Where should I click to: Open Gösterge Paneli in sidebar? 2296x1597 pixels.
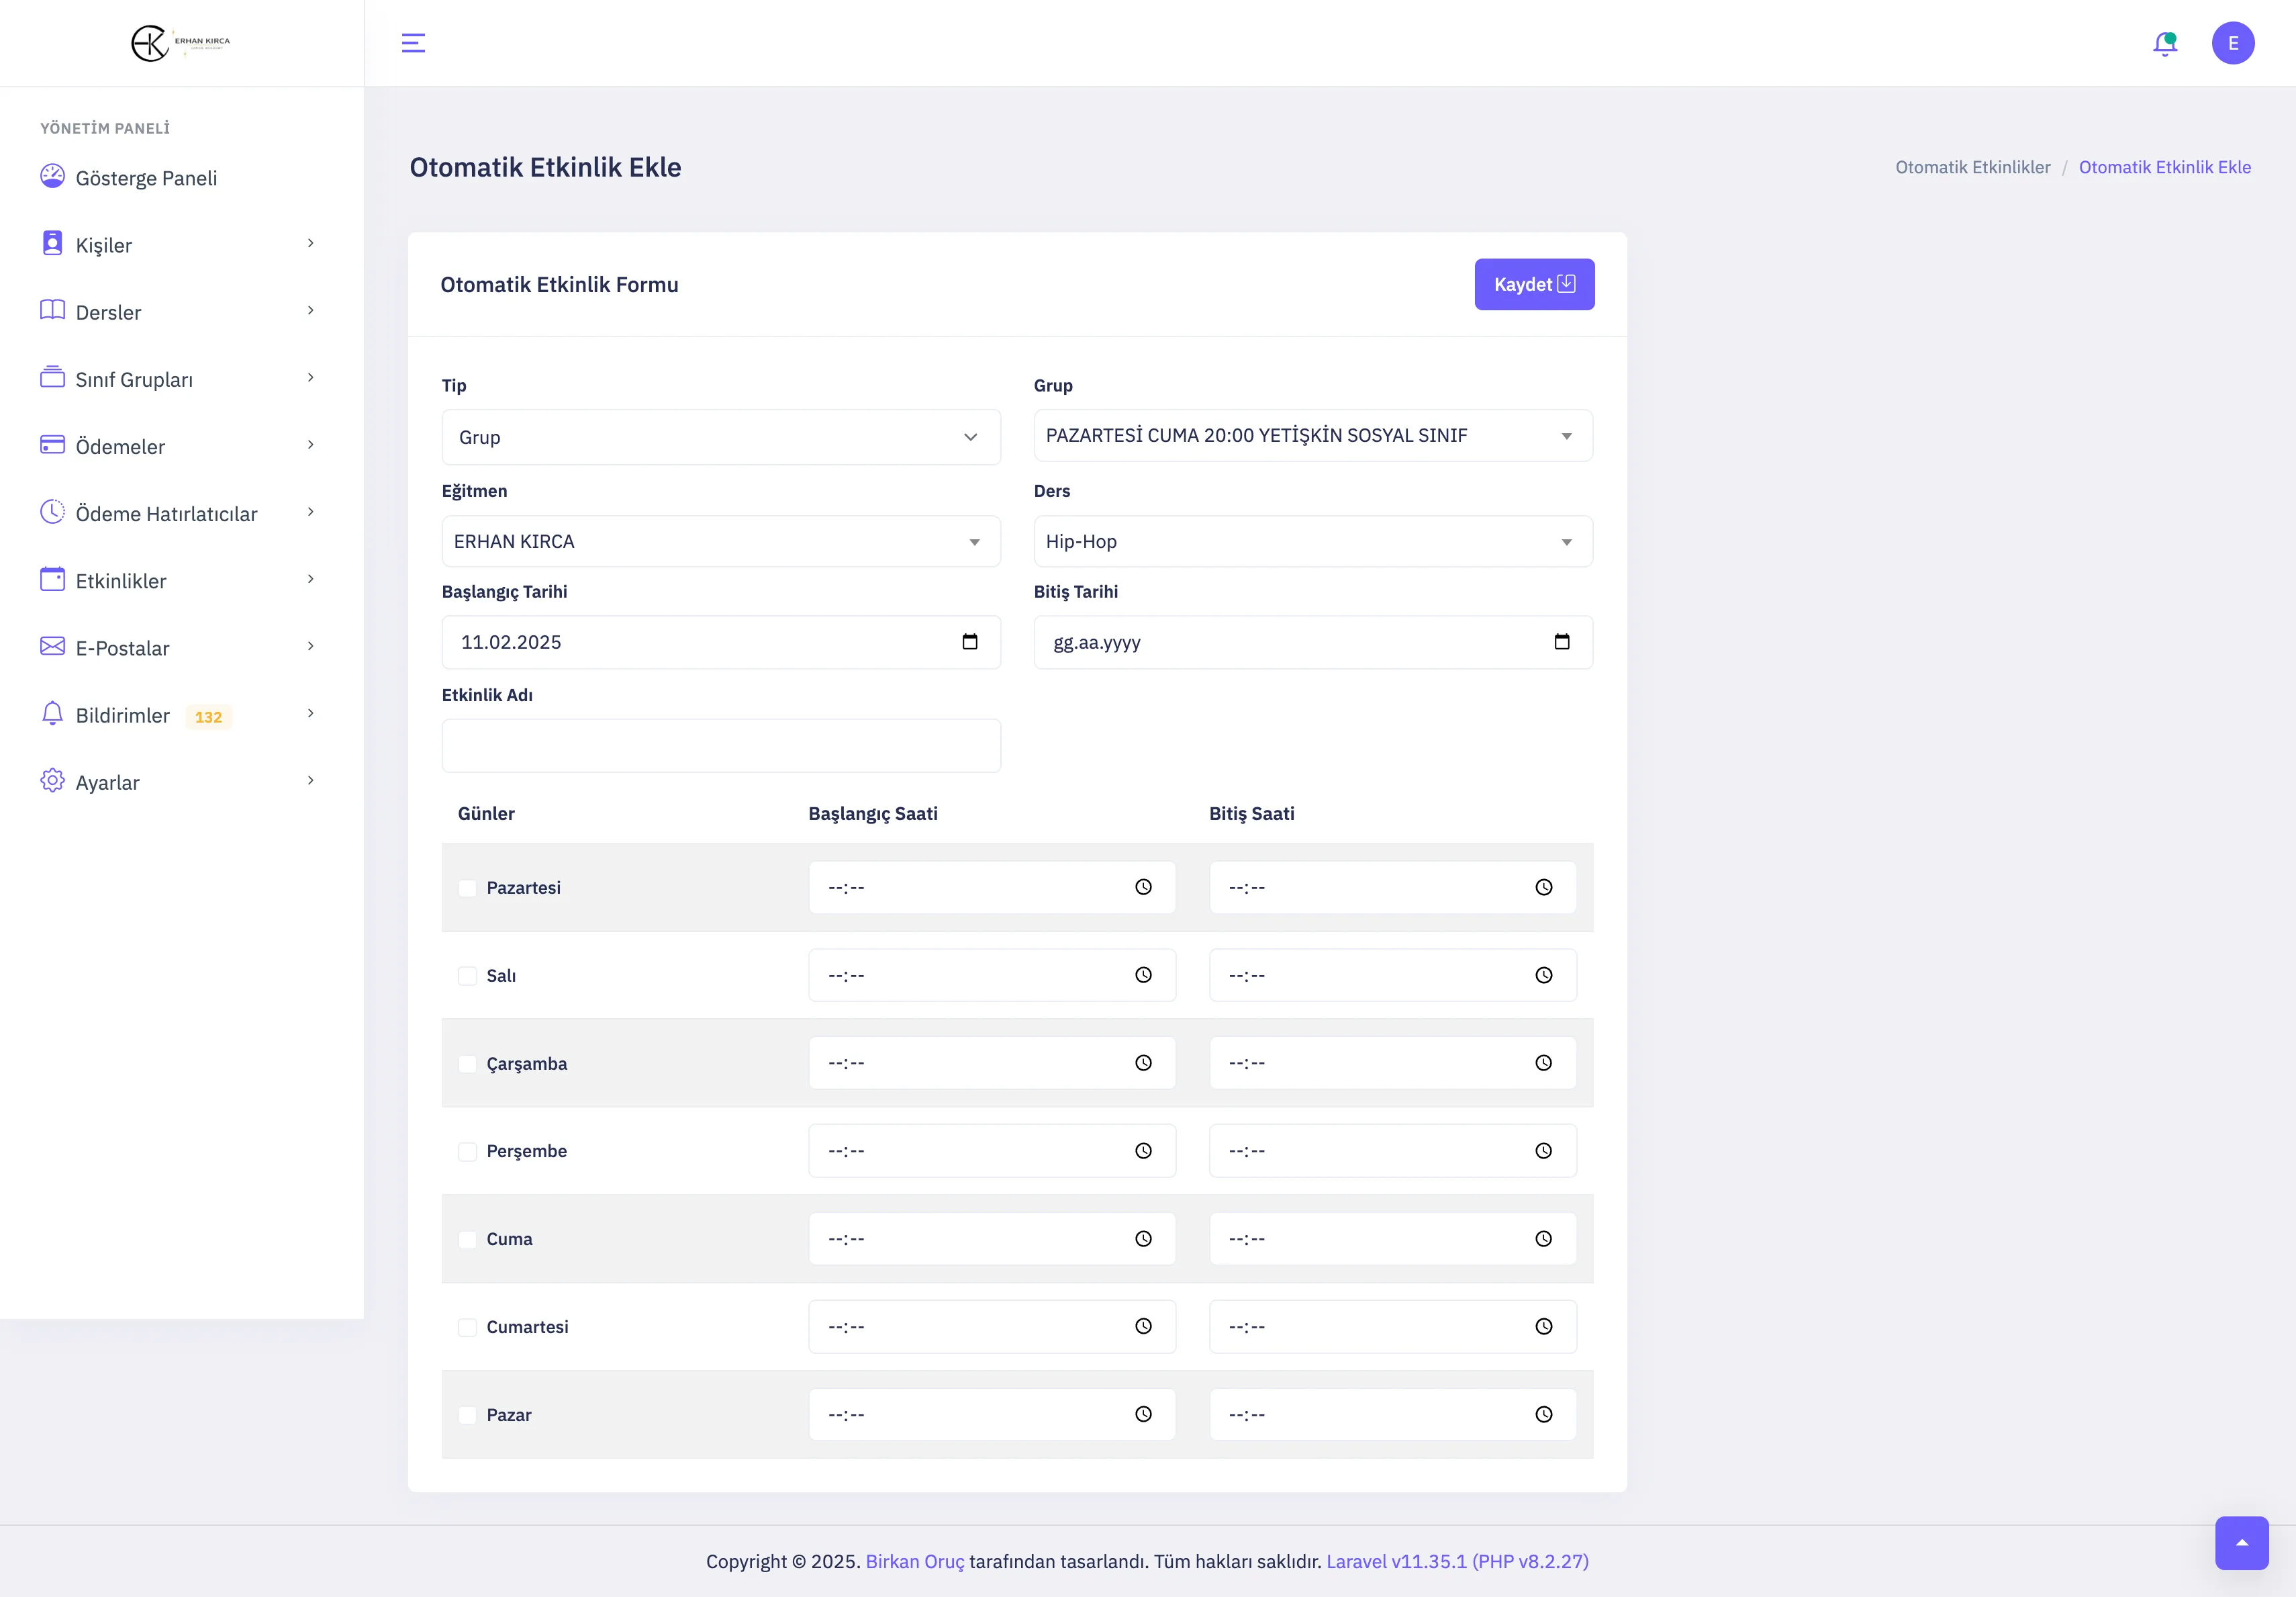pos(146,178)
